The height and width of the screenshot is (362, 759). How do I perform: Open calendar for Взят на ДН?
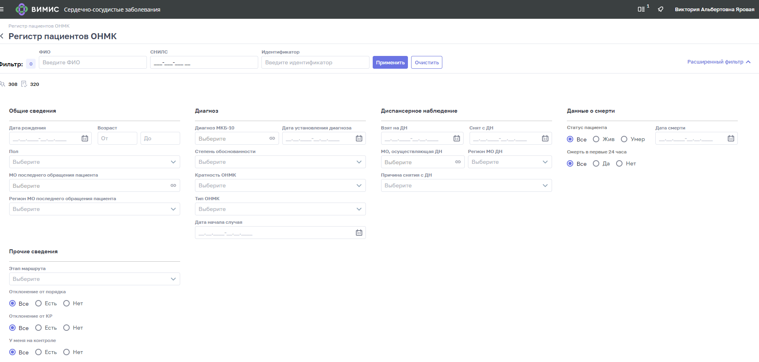[457, 138]
